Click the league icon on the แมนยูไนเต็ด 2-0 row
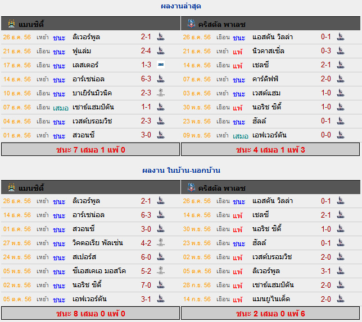 [341, 299]
